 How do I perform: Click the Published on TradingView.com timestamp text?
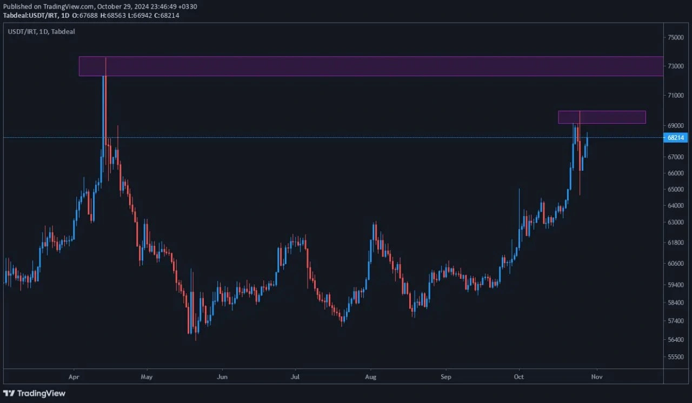(x=100, y=6)
